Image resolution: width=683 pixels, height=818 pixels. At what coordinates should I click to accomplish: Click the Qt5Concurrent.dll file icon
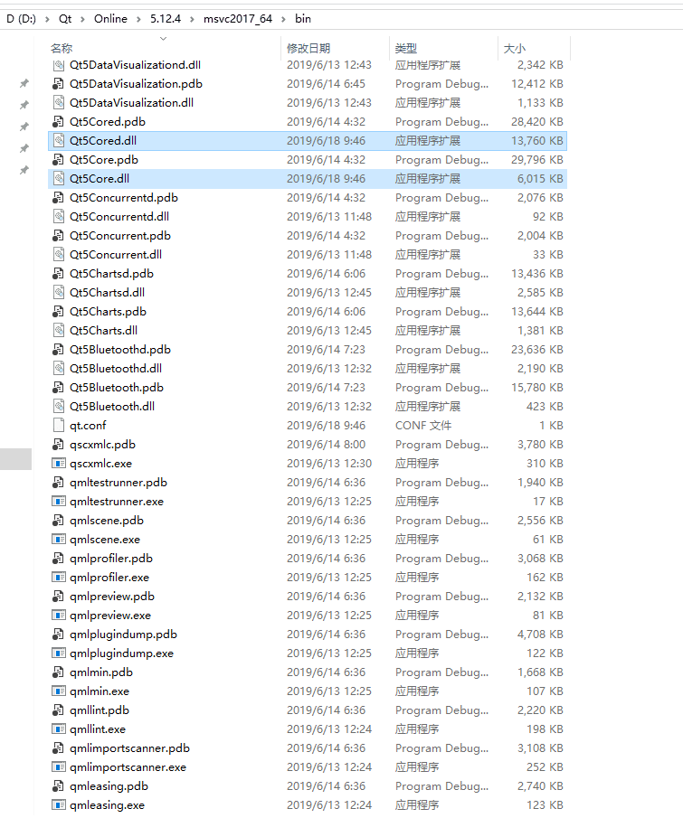(59, 255)
